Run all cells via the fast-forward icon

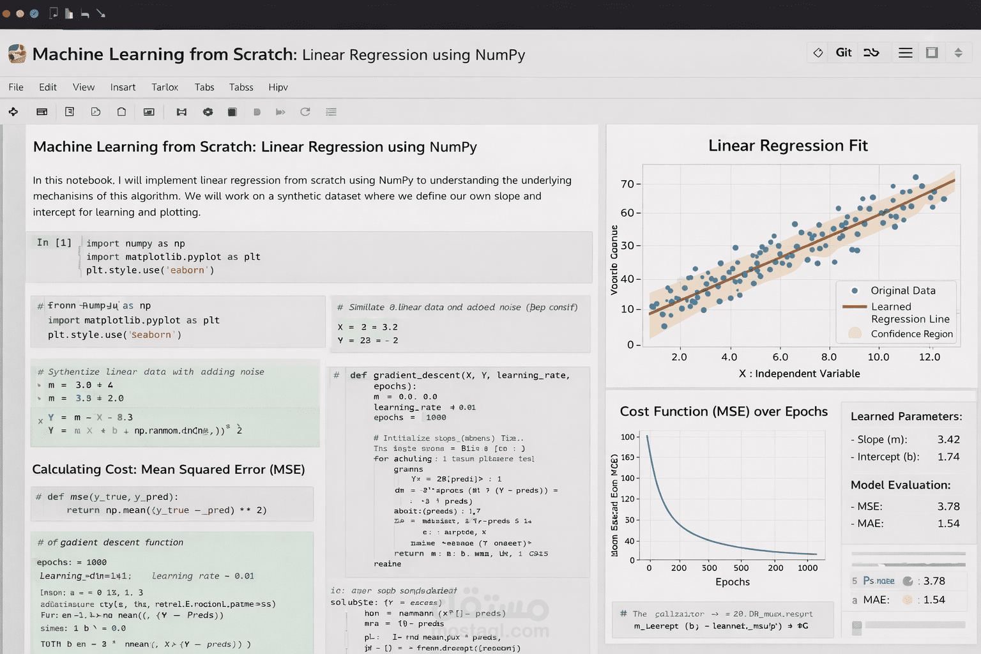click(x=281, y=112)
